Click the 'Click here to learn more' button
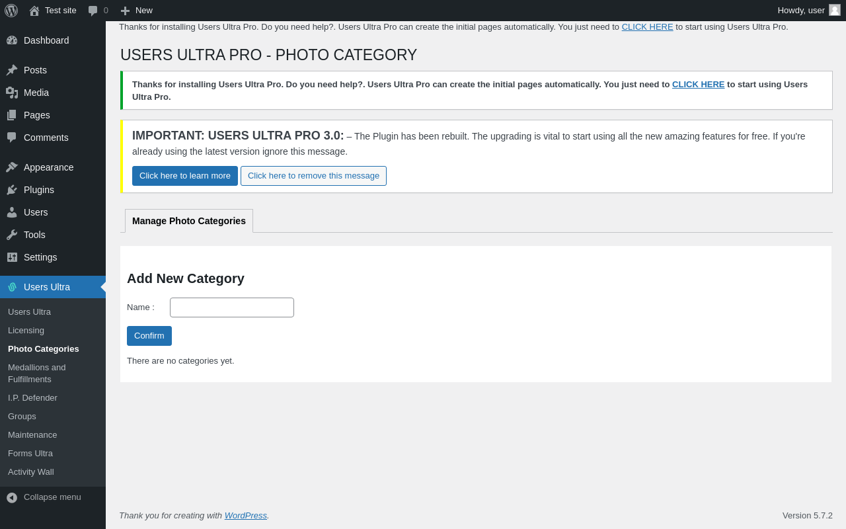846x529 pixels. [x=185, y=176]
